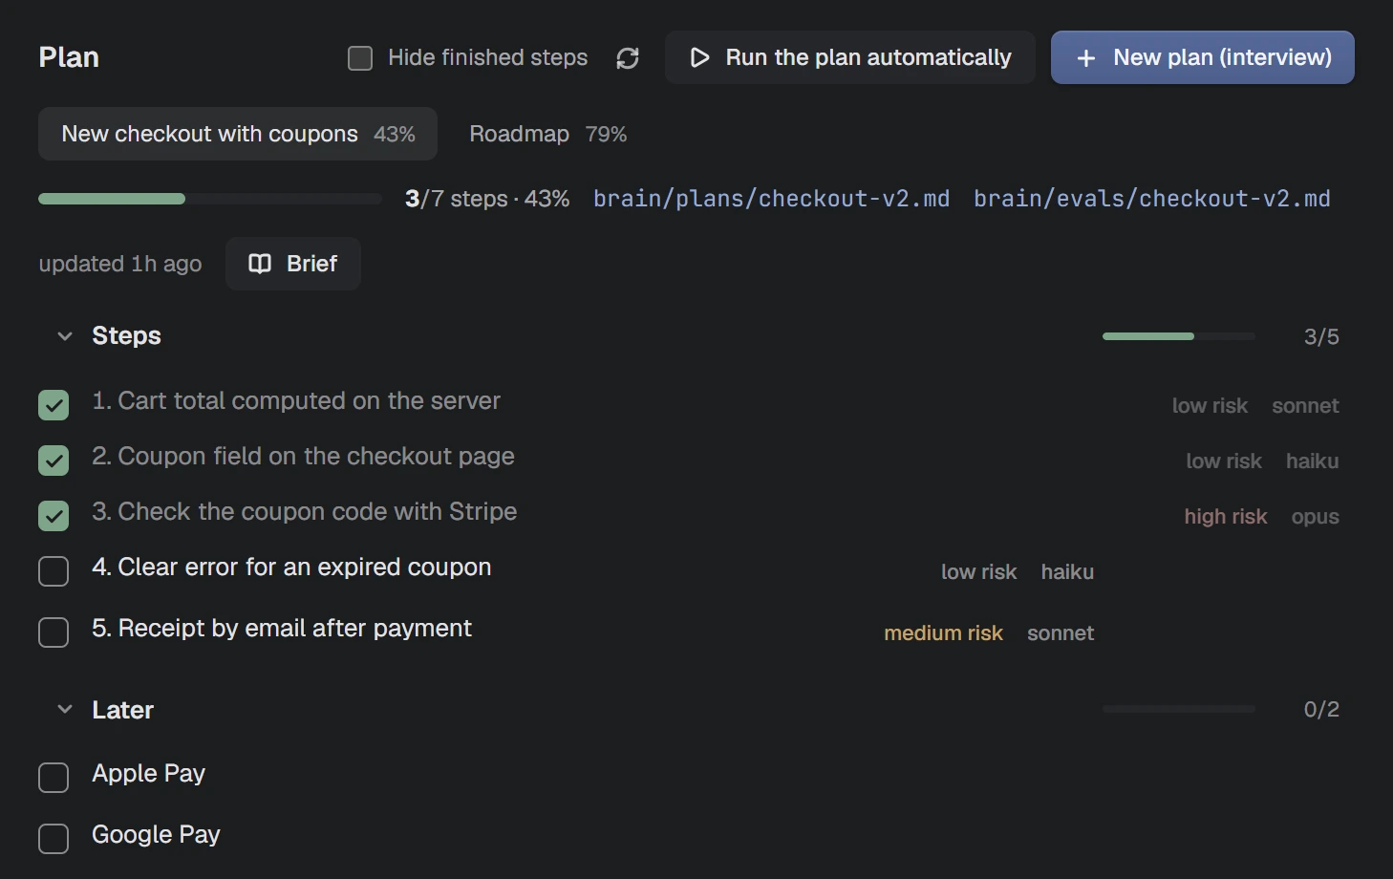Click the "low risk" label on step 1
The image size is (1393, 879).
(x=1211, y=406)
